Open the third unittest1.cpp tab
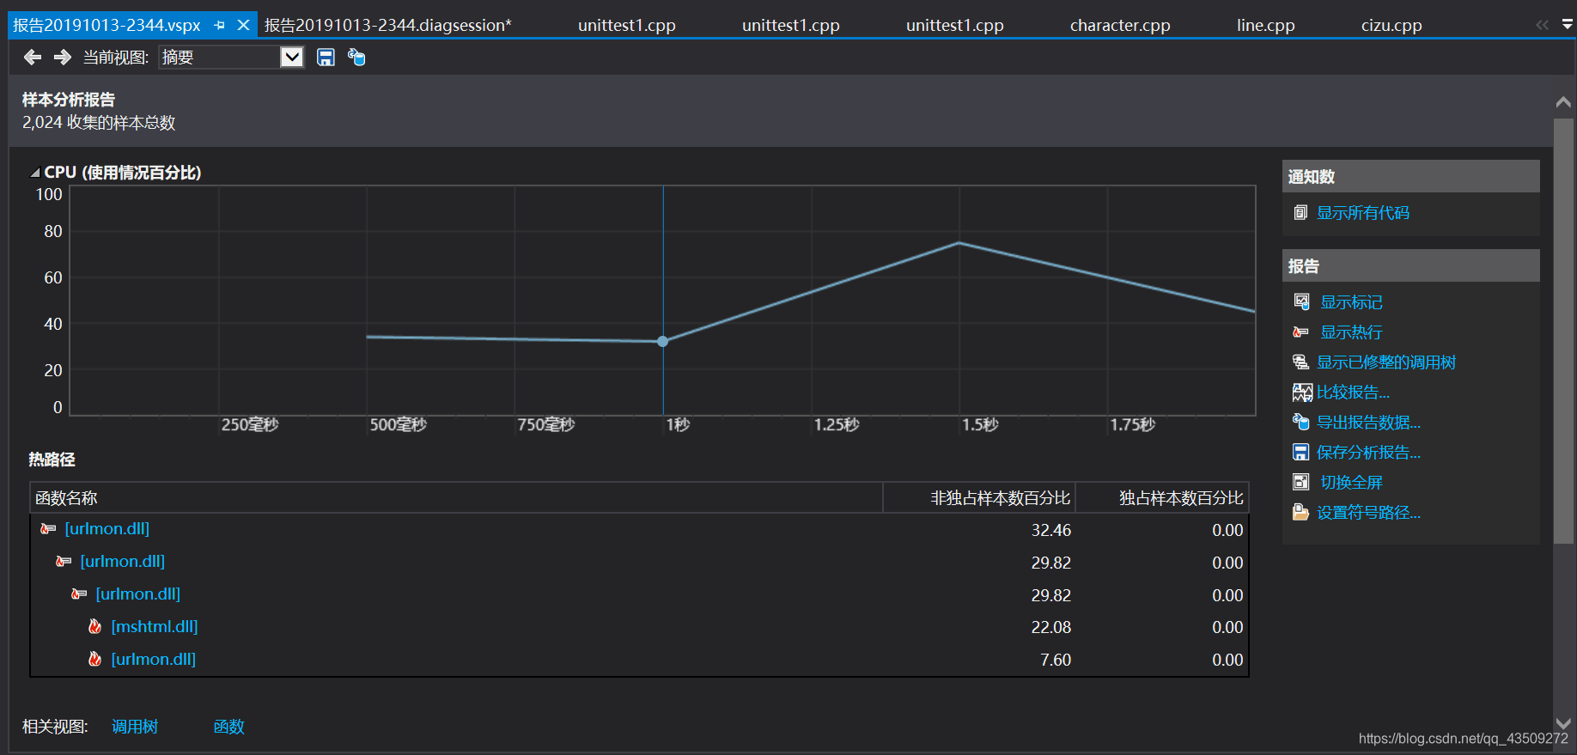The height and width of the screenshot is (755, 1577). (x=955, y=25)
